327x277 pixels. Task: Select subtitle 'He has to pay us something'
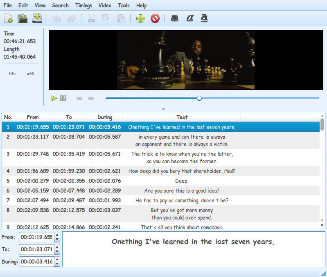(161, 200)
